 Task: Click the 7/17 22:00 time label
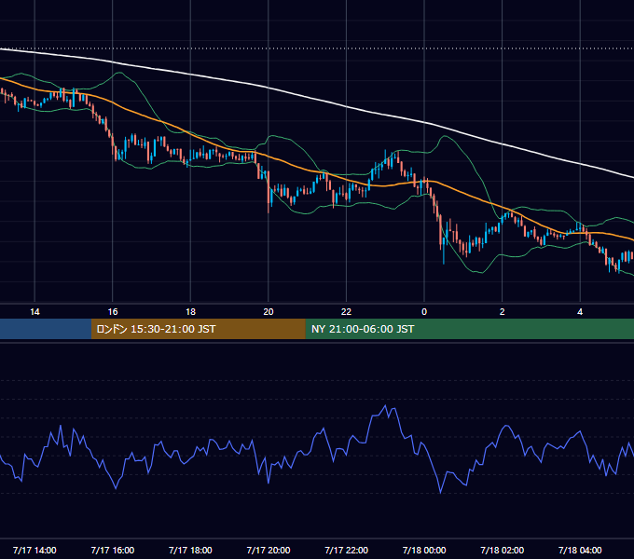pyautogui.click(x=346, y=550)
